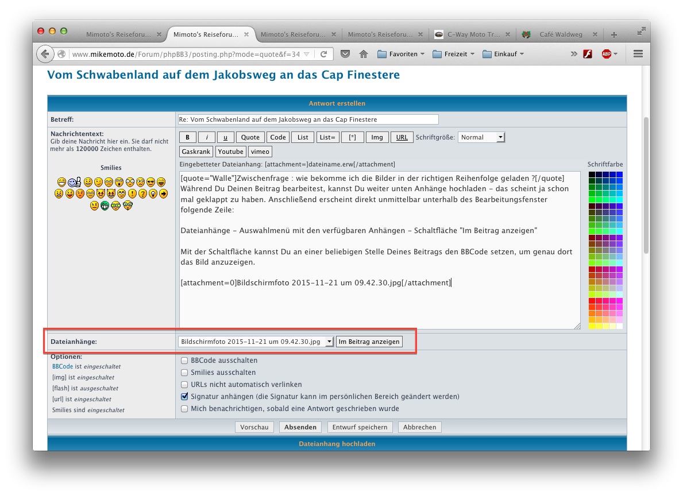
Task: Click 'Im Beitrag anzeigen' button
Action: (369, 342)
